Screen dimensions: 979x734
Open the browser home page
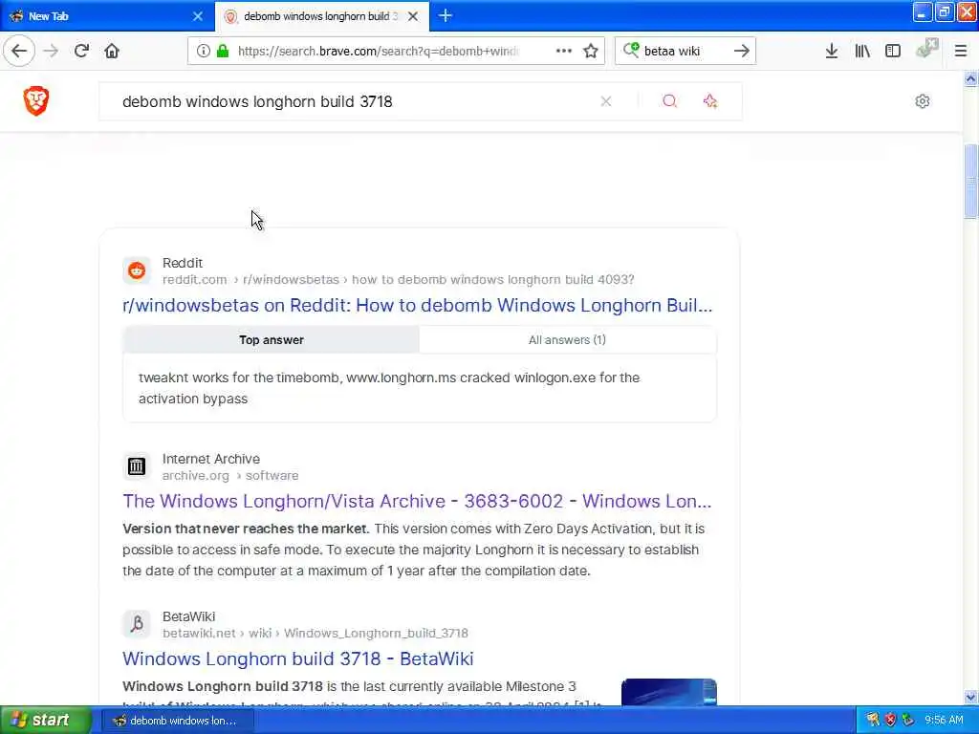(112, 52)
